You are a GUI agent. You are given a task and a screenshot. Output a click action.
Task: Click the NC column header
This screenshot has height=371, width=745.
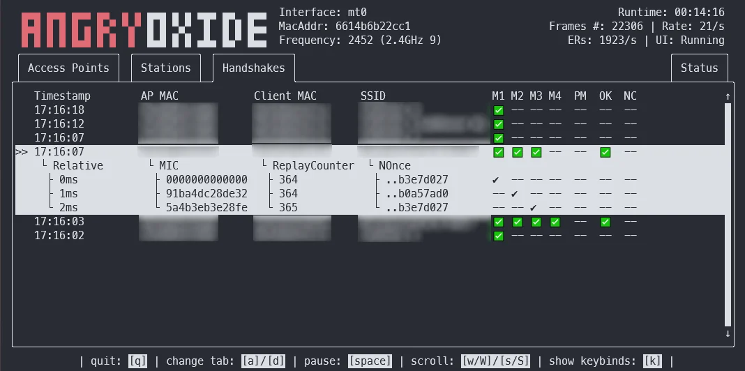(630, 96)
